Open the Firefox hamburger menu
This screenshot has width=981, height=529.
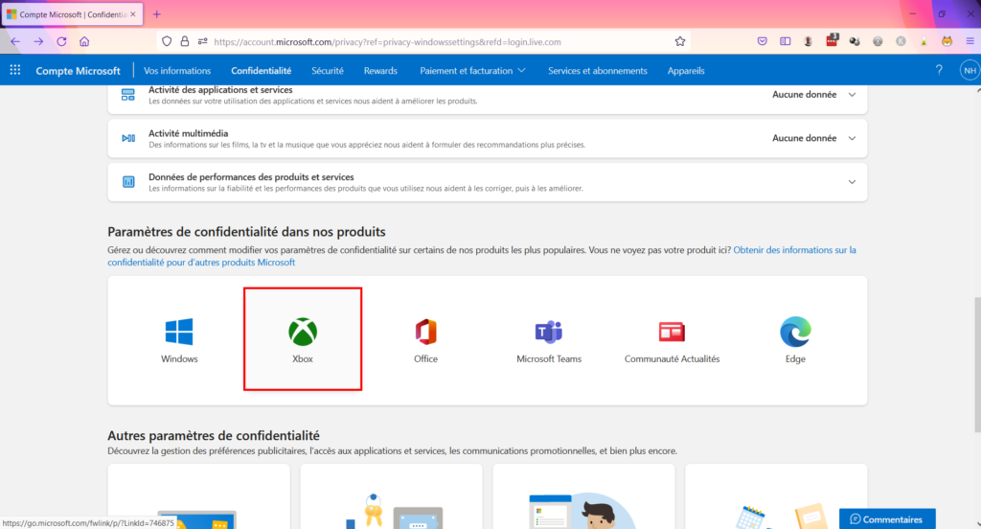970,41
